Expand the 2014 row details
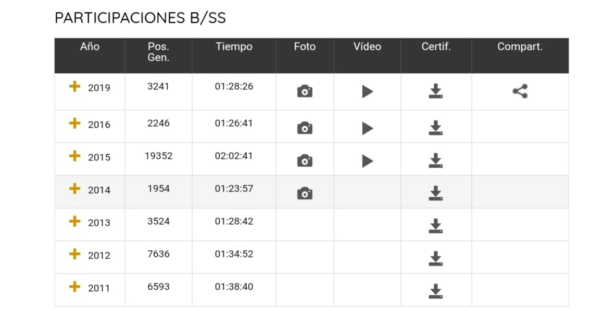The width and height of the screenshot is (616, 311). tap(74, 188)
